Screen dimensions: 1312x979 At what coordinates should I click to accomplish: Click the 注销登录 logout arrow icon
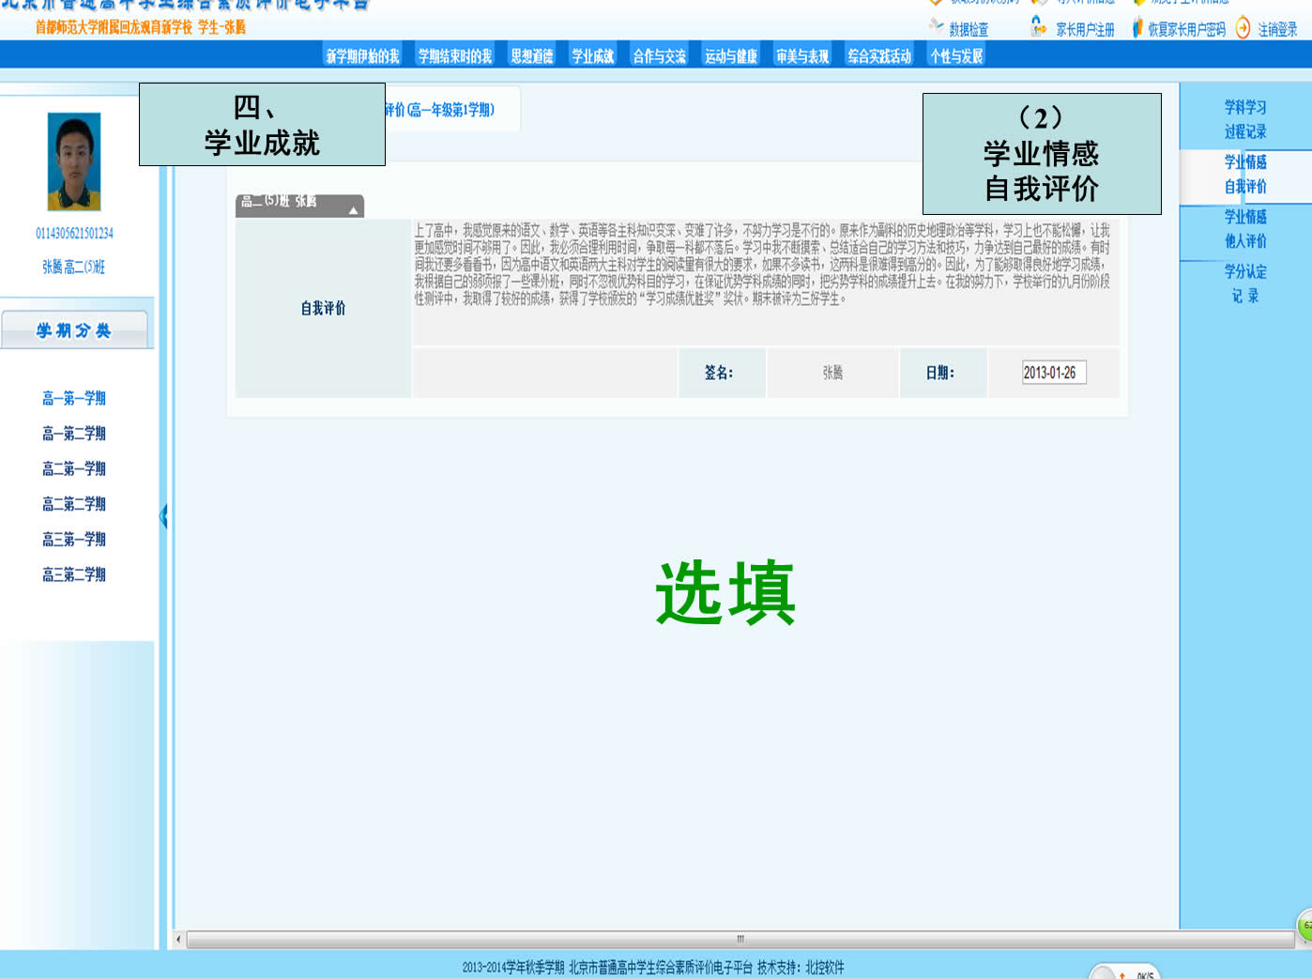[x=1243, y=27]
